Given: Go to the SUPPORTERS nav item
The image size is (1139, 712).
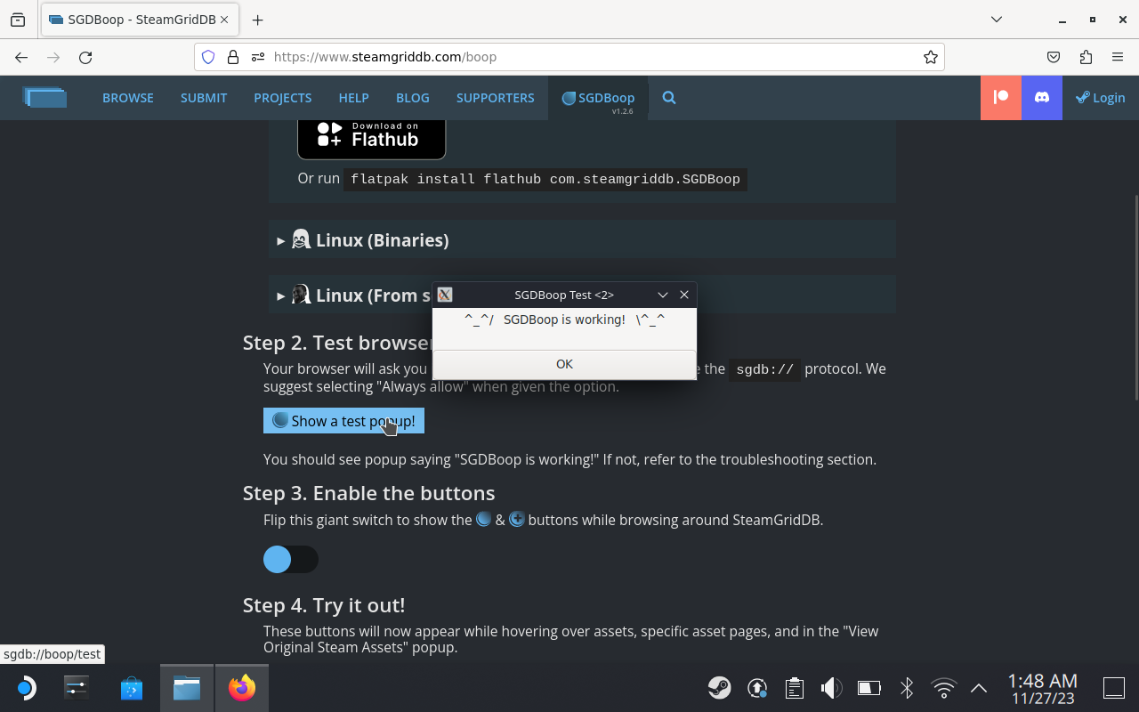Looking at the screenshot, I should (x=495, y=98).
